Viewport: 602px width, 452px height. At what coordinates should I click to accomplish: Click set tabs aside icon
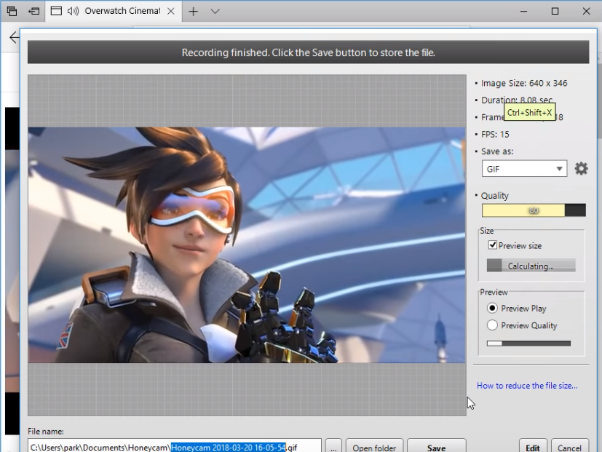[33, 11]
